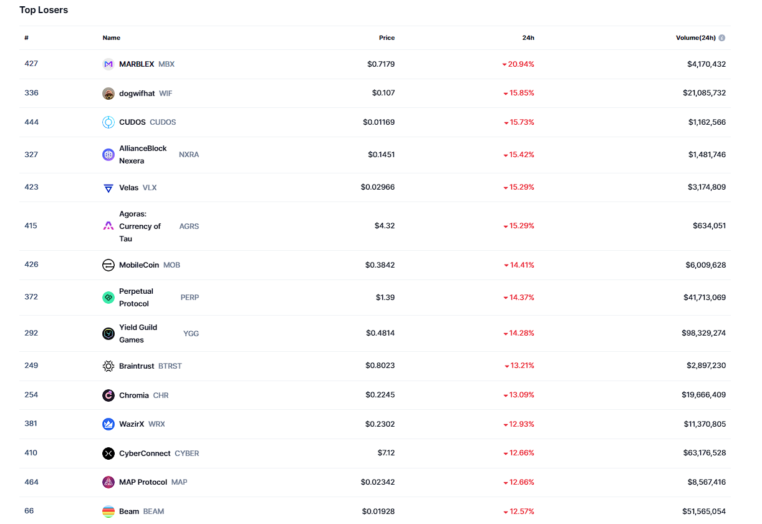762x524 pixels.
Task: Click the Chromia logo icon
Action: tap(109, 395)
